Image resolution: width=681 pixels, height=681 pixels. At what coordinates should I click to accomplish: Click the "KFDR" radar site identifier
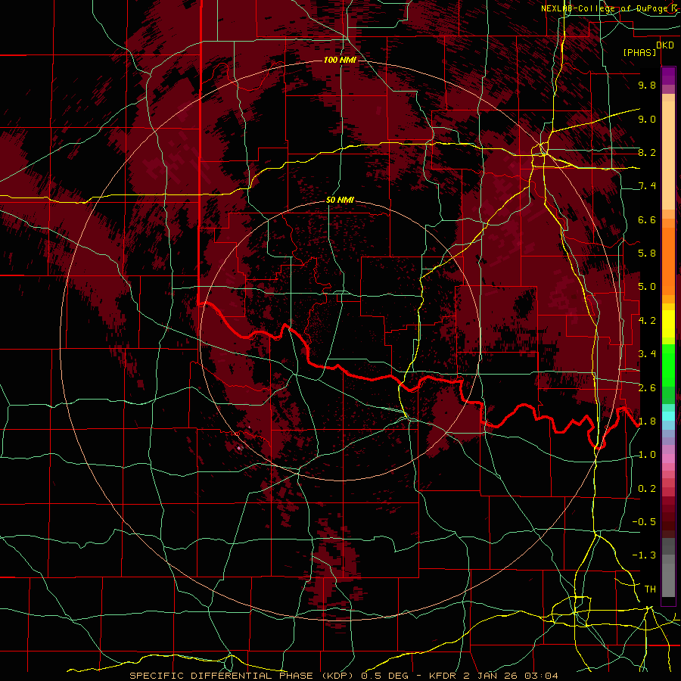(444, 676)
